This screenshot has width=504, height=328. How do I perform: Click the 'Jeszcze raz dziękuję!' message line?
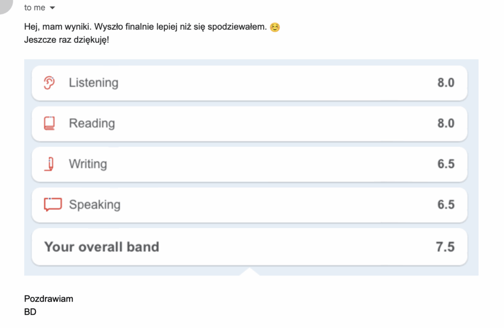pos(66,39)
